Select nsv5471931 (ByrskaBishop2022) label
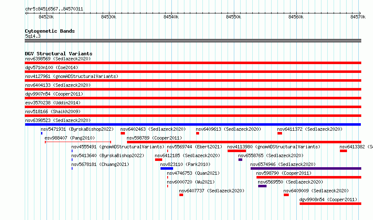Viewport: 373px width, 220px height. (77, 129)
